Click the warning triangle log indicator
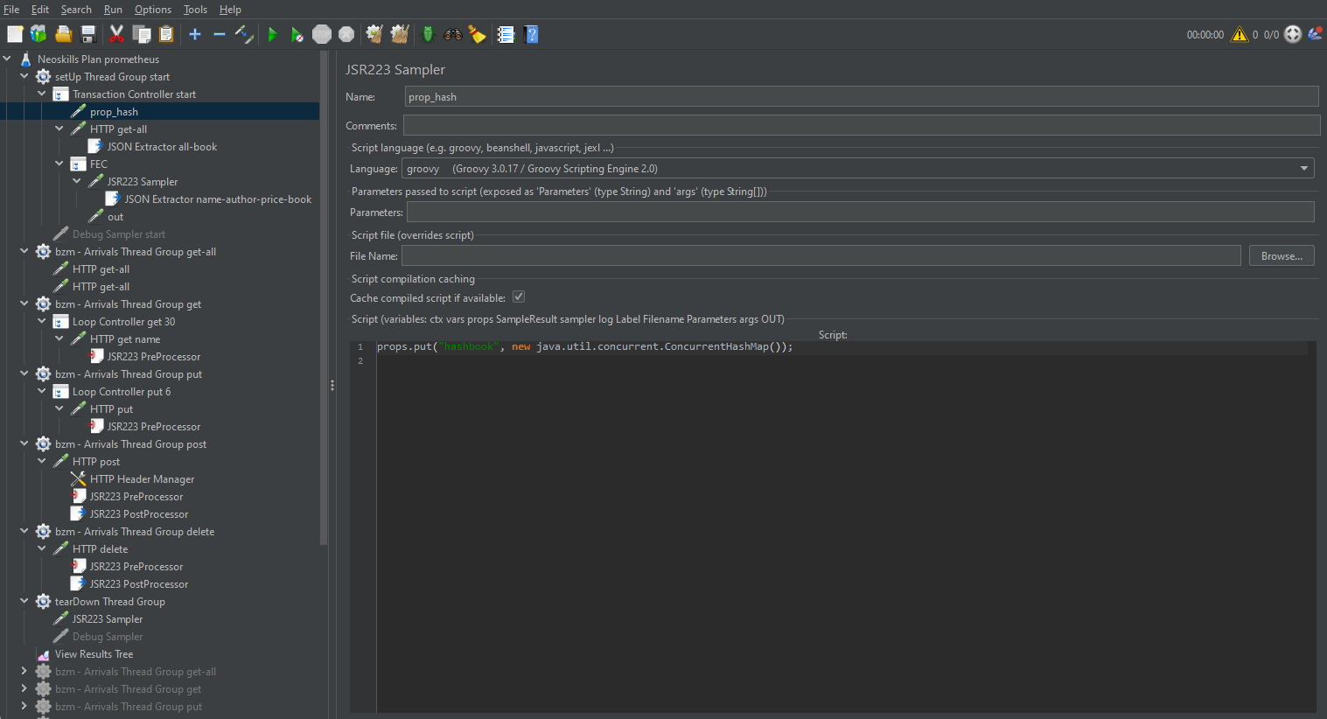This screenshot has height=719, width=1327. 1239,34
